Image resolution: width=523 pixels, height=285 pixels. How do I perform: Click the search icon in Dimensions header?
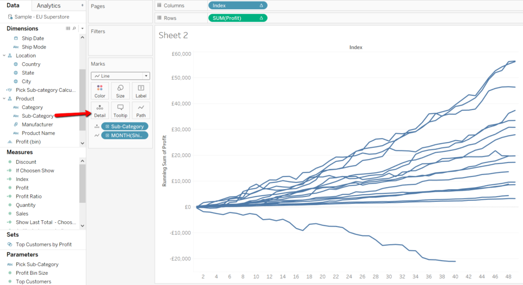click(75, 29)
